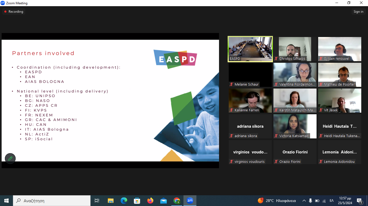The image size is (368, 206).
Task: Click muted mic icon beside Melanie Schaur
Action: [x=231, y=84]
